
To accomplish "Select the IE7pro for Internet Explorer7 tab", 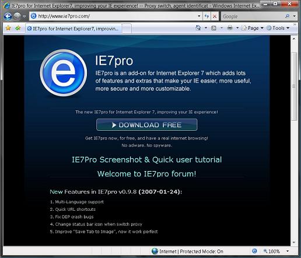I will (73, 29).
